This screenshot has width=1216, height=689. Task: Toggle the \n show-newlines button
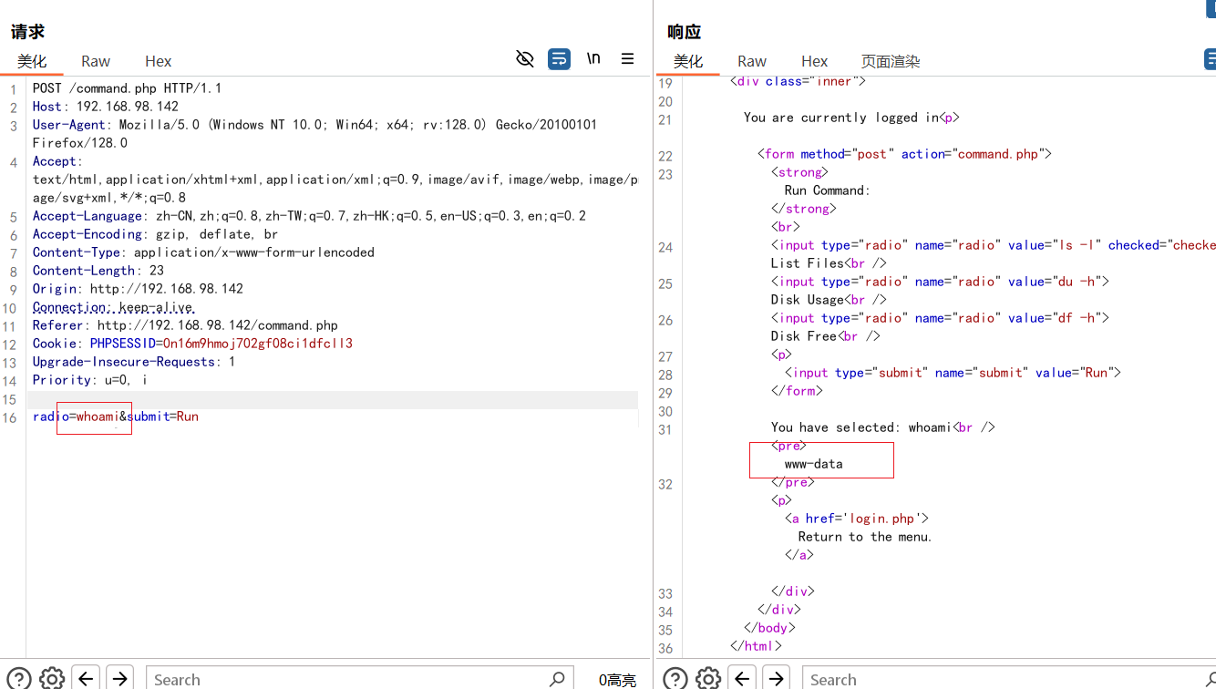coord(593,58)
